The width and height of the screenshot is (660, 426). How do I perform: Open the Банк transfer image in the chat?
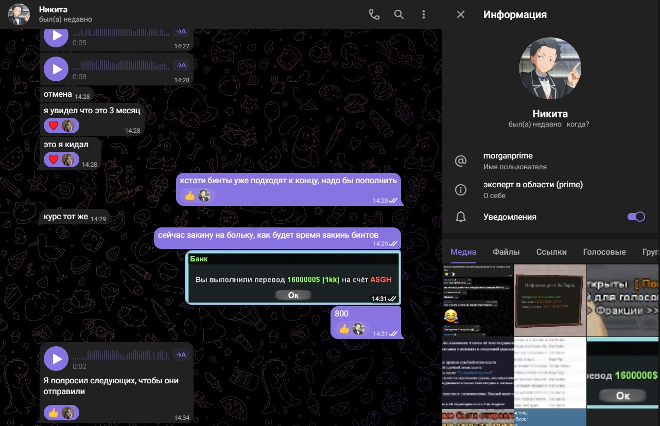(292, 278)
